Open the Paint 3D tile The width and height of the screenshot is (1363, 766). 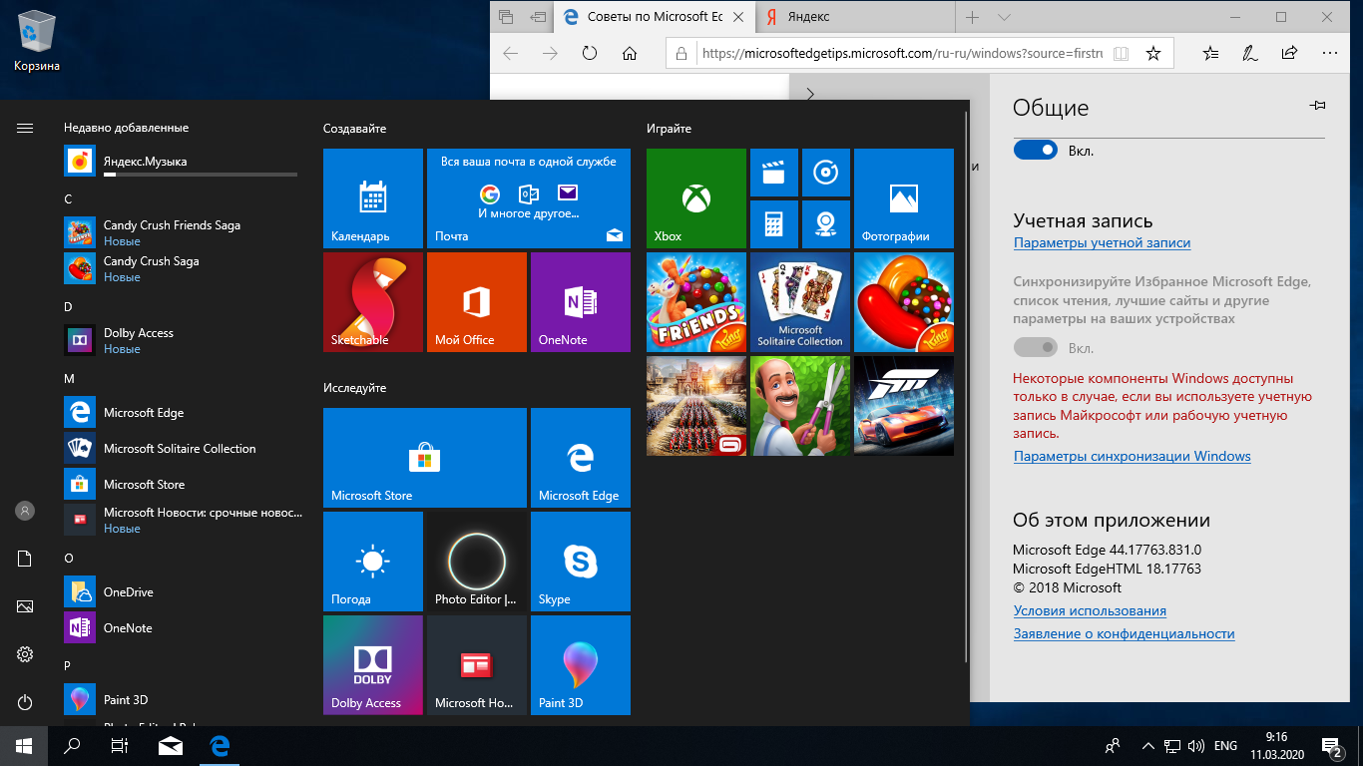click(x=581, y=665)
